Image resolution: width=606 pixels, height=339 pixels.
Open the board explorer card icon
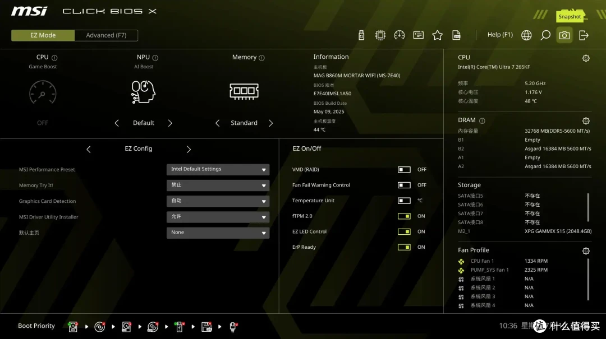418,35
